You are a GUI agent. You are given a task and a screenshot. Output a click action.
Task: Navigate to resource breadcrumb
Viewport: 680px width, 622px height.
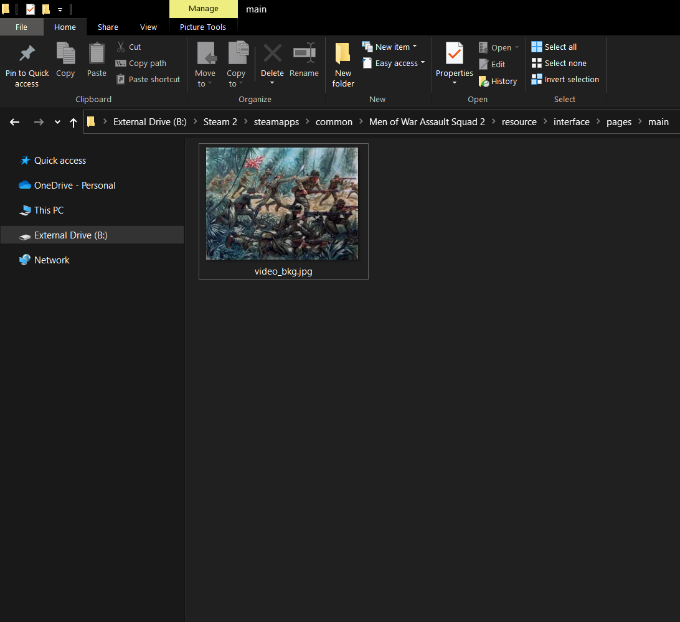coord(519,122)
